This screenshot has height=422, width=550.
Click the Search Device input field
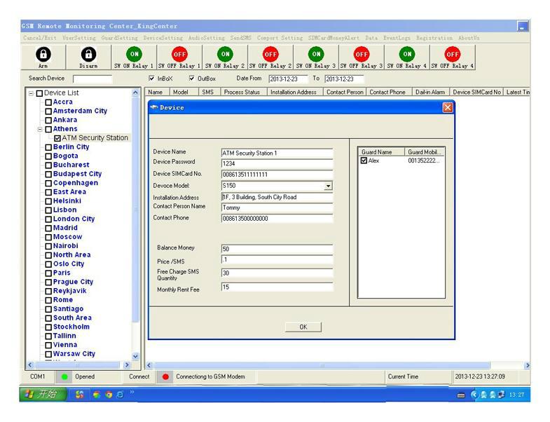[x=92, y=79]
